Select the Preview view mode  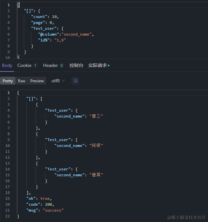click(x=37, y=81)
